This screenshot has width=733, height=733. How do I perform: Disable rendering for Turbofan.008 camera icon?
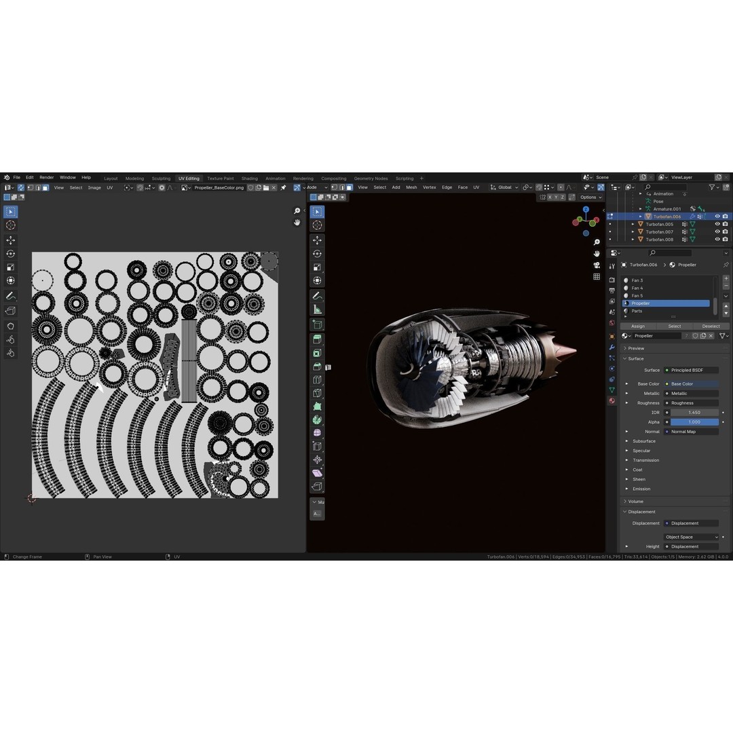[725, 240]
